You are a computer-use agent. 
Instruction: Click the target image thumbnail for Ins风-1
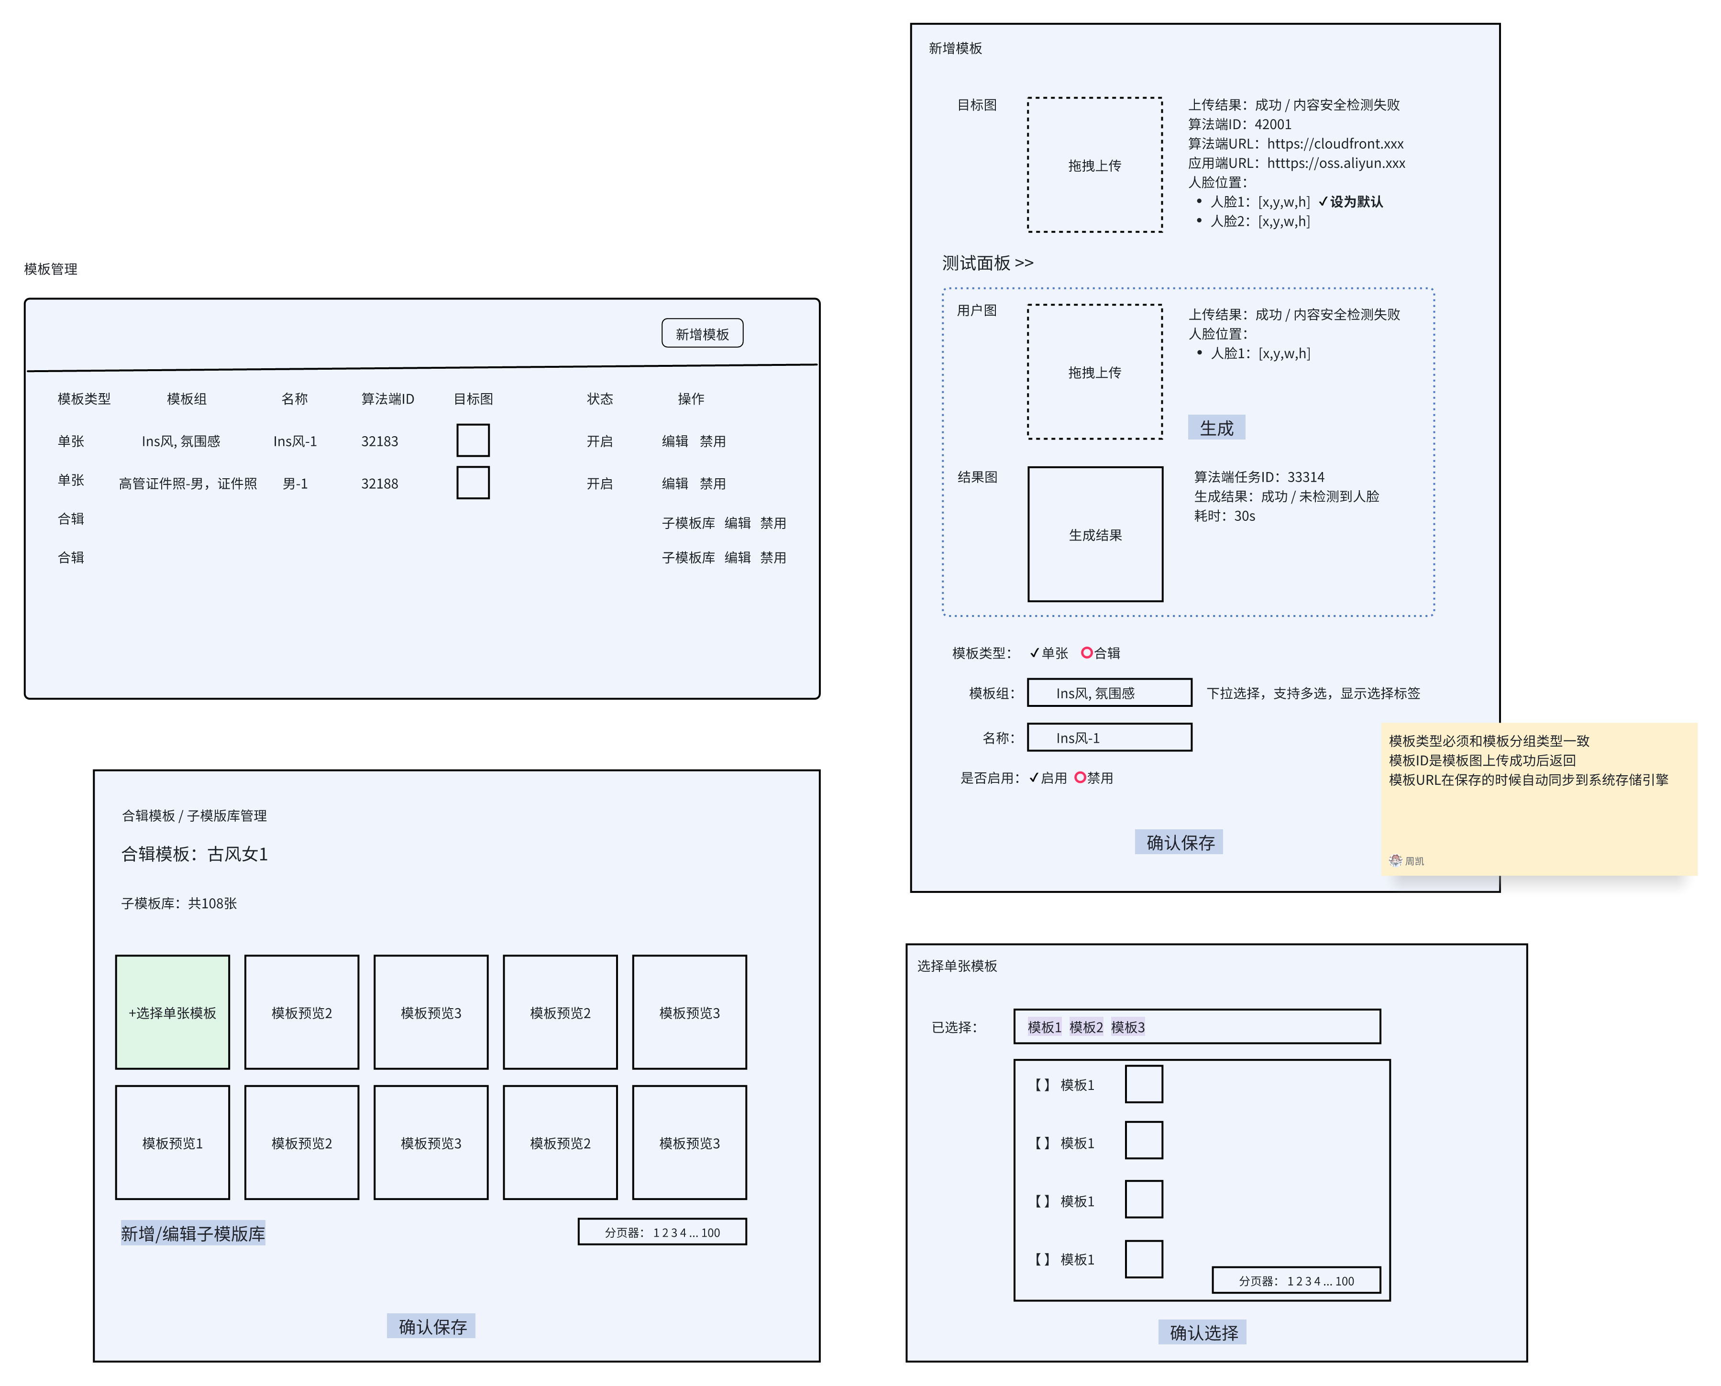click(x=473, y=440)
